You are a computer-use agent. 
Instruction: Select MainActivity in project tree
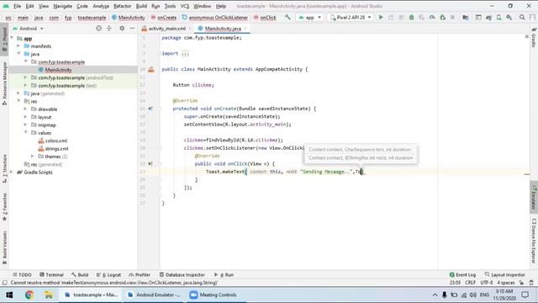click(58, 70)
